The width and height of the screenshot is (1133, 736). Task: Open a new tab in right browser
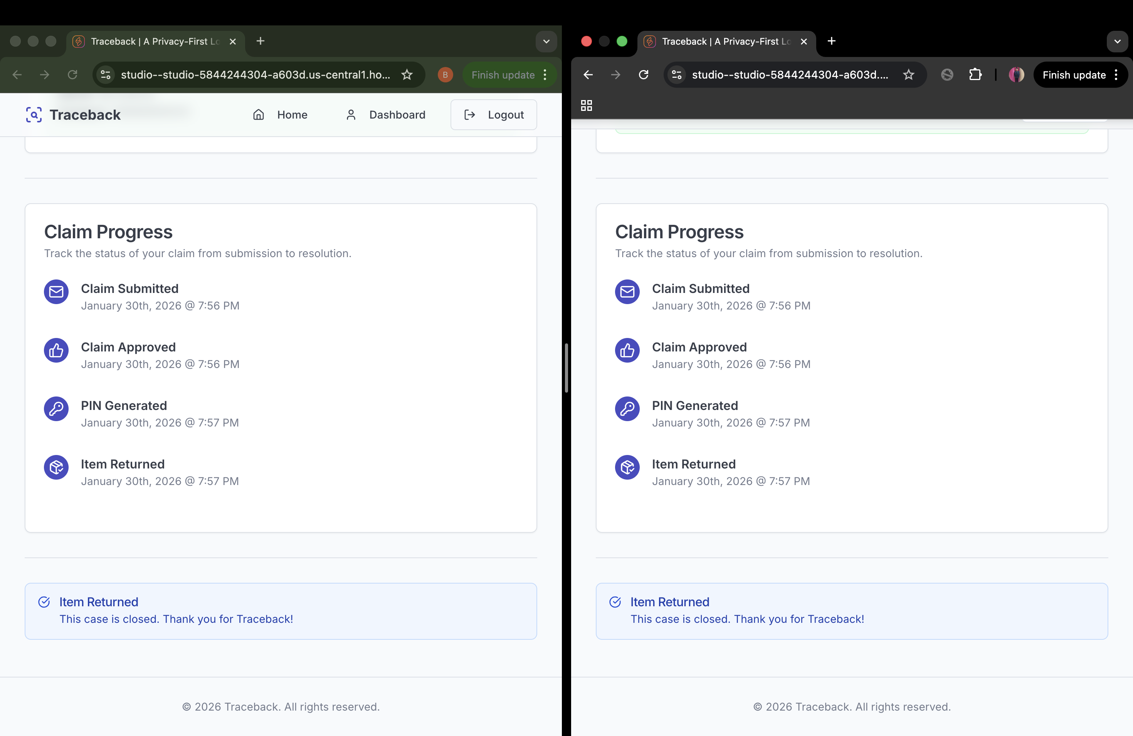tap(831, 41)
